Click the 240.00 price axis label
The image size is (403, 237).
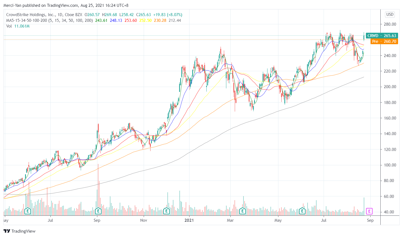[x=390, y=56]
